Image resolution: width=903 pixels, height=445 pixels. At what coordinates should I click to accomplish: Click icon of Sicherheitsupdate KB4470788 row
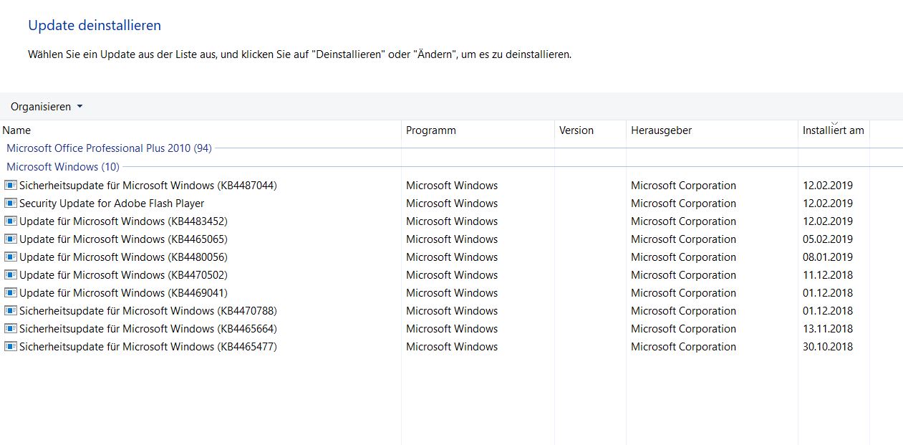(x=11, y=311)
